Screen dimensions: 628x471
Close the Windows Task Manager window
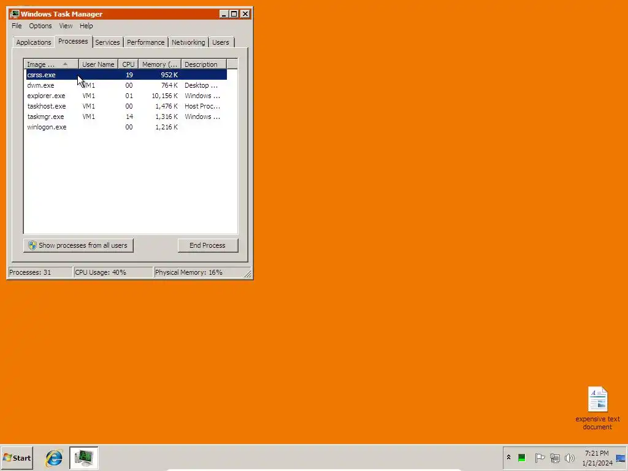click(x=245, y=14)
